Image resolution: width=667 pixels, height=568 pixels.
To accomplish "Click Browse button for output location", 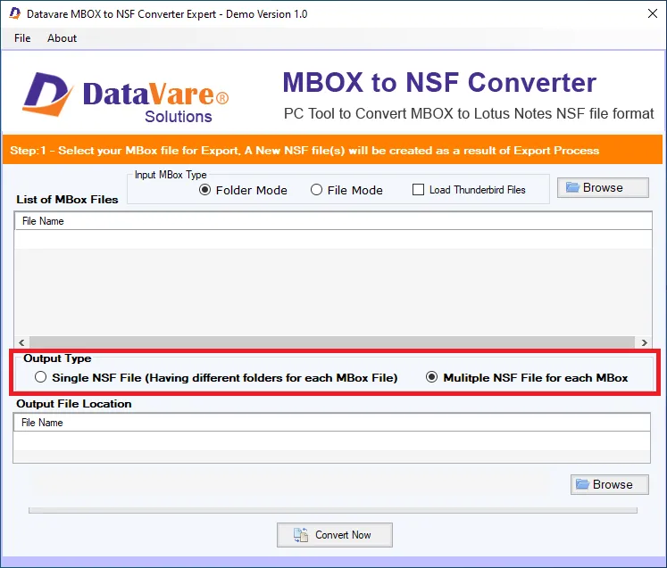I will pyautogui.click(x=610, y=484).
